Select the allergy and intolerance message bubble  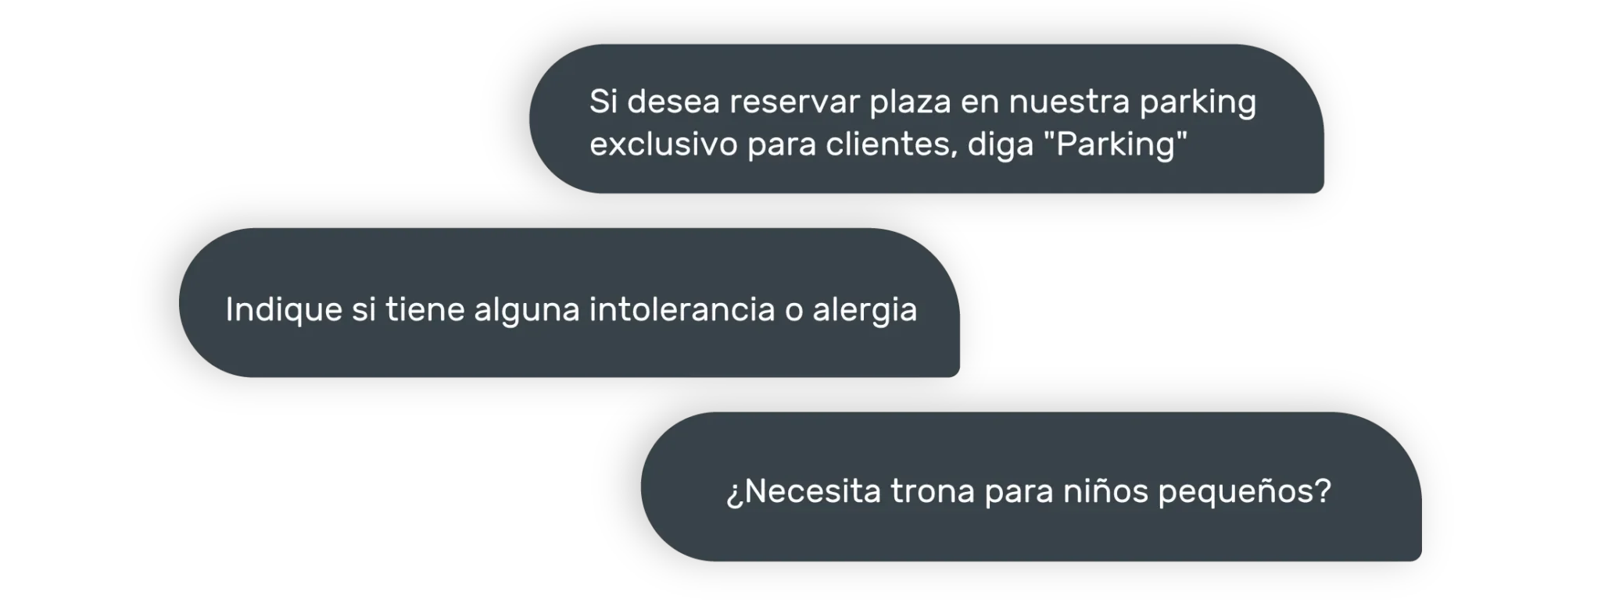(569, 303)
